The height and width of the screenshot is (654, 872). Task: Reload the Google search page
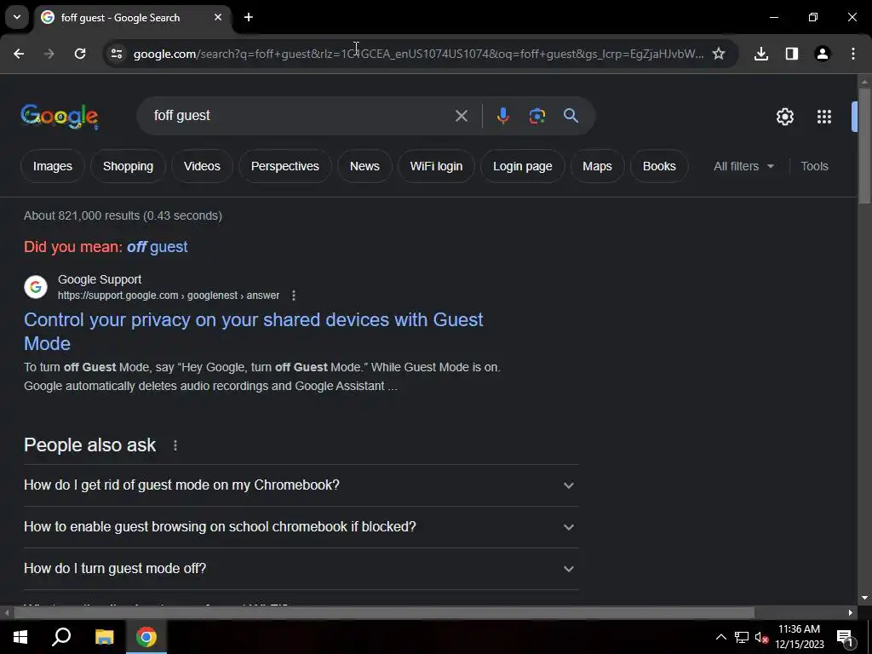80,54
